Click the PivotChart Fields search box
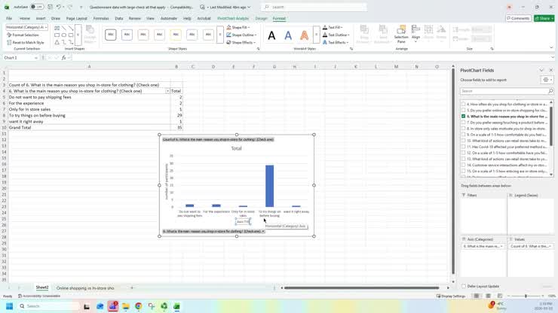This screenshot has height=313, width=558. [x=507, y=91]
